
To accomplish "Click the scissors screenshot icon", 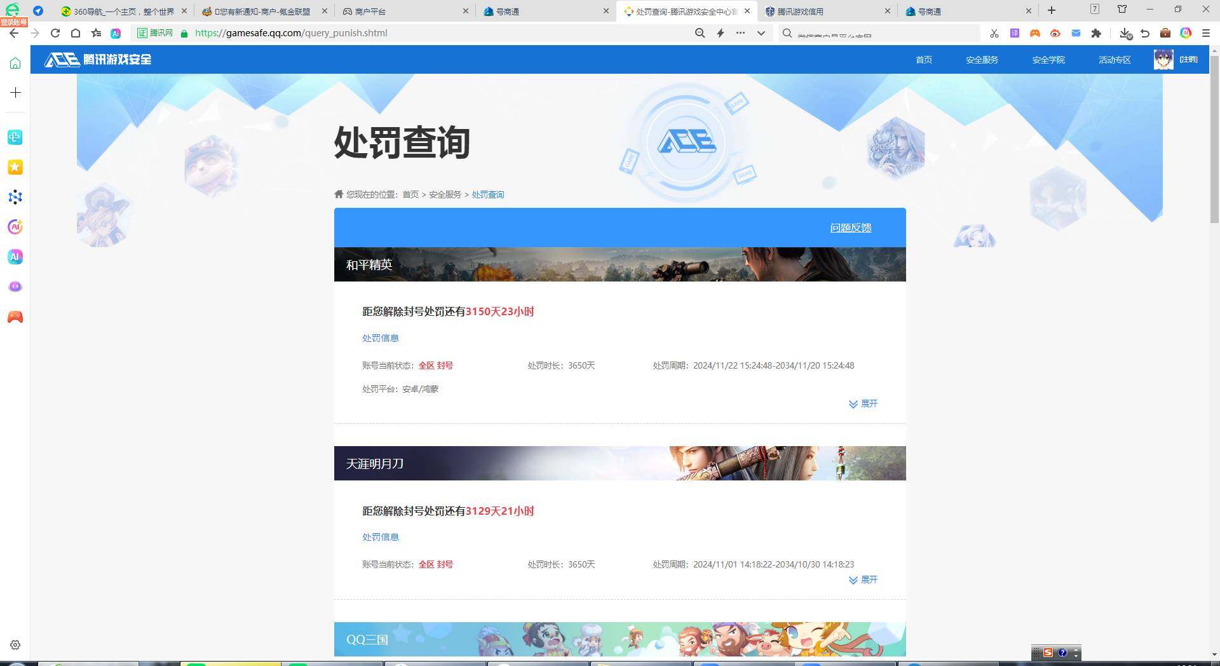I will [994, 33].
